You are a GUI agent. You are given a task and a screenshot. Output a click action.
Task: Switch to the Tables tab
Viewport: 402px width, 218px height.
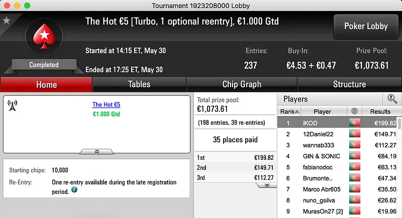click(x=139, y=84)
